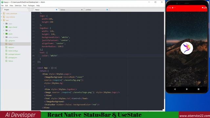Expand the second project folder in the tree
210x118 pixels.
tap(1, 17)
